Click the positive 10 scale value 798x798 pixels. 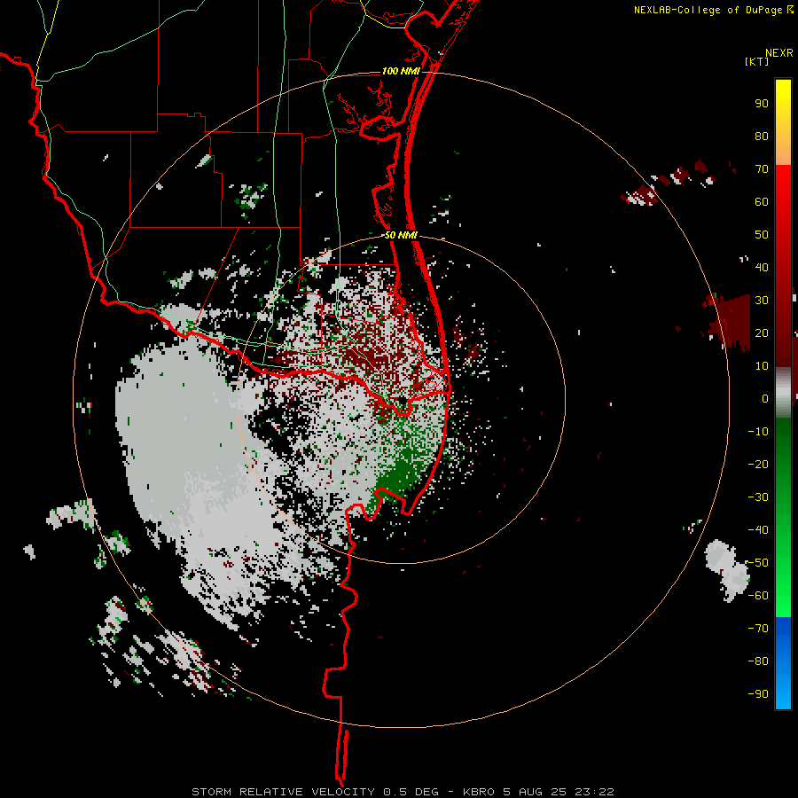tap(762, 366)
